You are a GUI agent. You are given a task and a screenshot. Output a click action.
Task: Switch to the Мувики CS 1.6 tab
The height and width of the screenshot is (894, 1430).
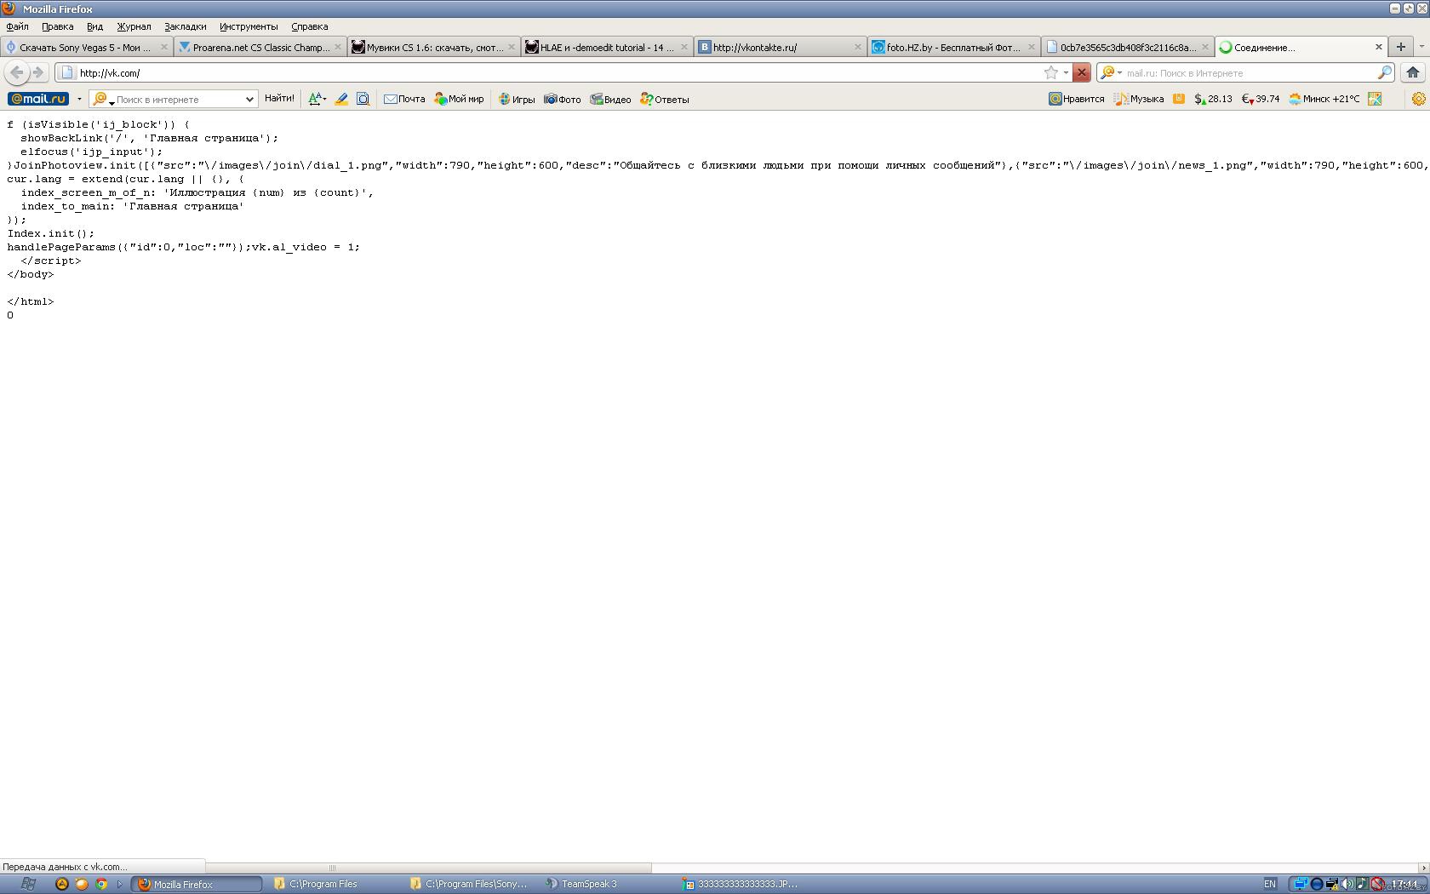point(434,47)
